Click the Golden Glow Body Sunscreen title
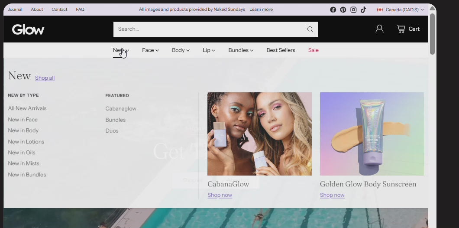This screenshot has height=228, width=459. 368,184
